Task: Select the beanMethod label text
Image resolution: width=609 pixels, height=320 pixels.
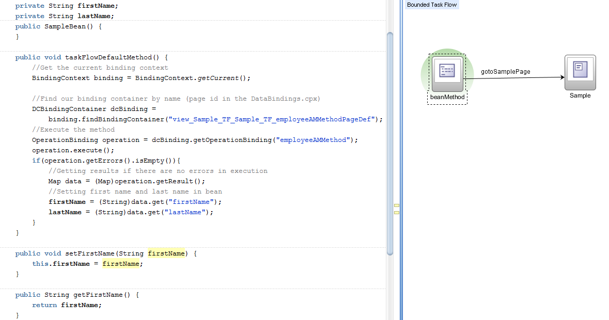Action: (446, 98)
